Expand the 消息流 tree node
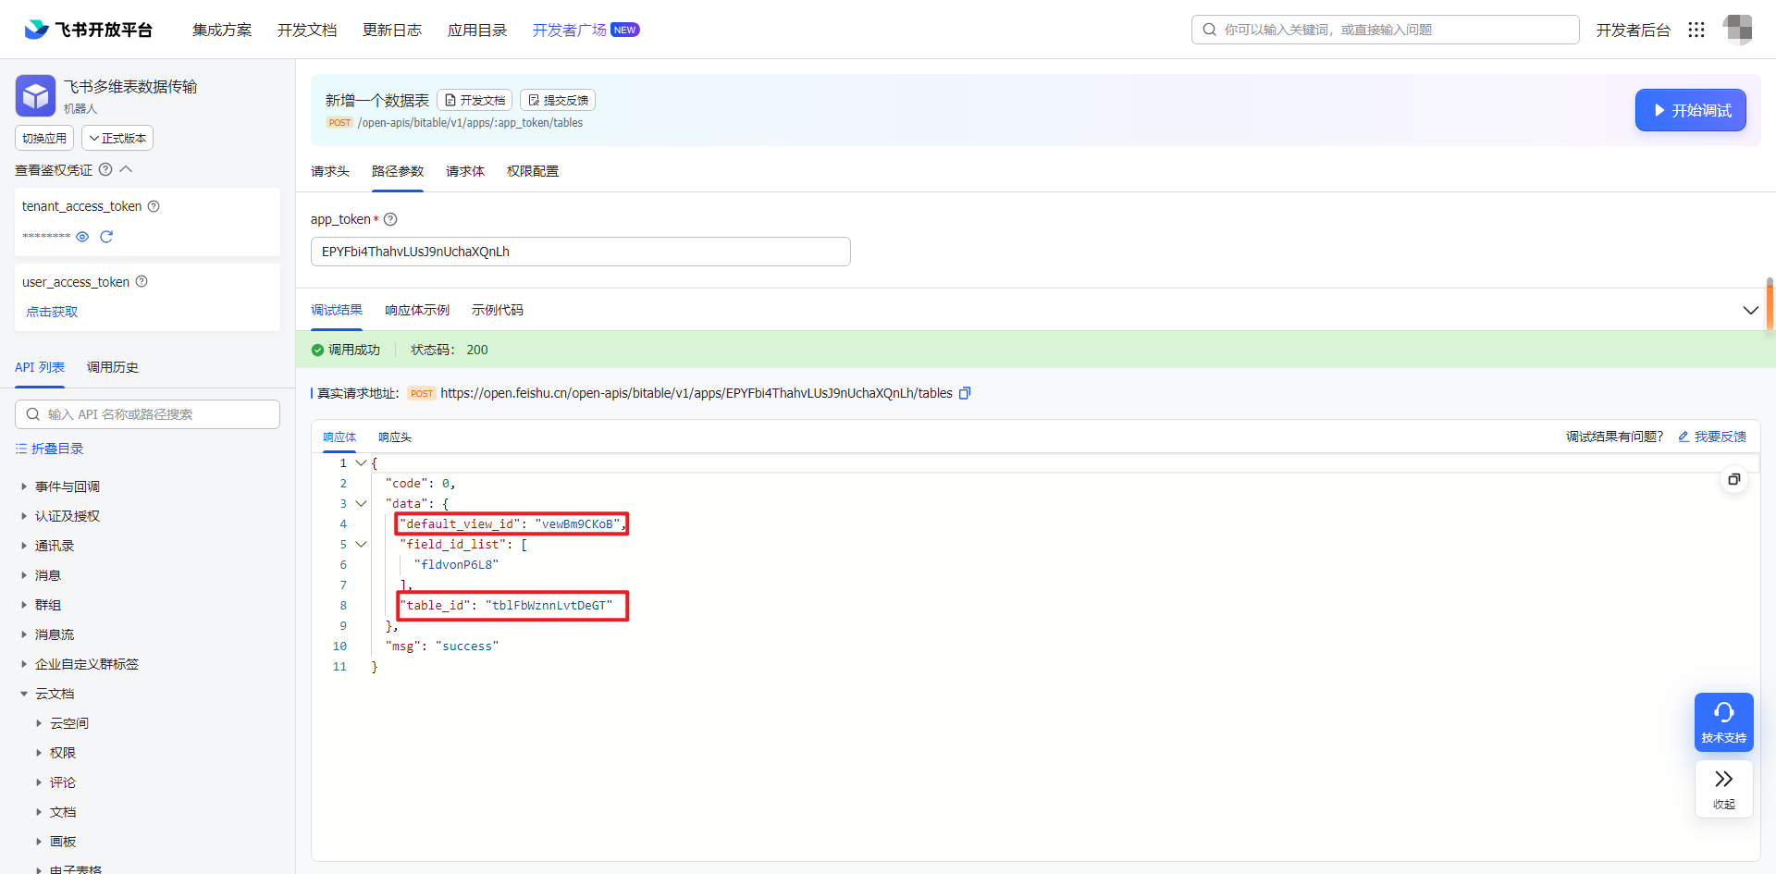Viewport: 1776px width, 874px height. (x=24, y=634)
